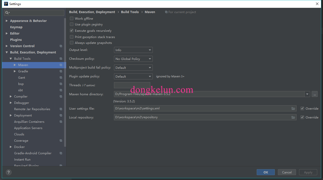Collapse the Build Tools node

pyautogui.click(x=11, y=59)
